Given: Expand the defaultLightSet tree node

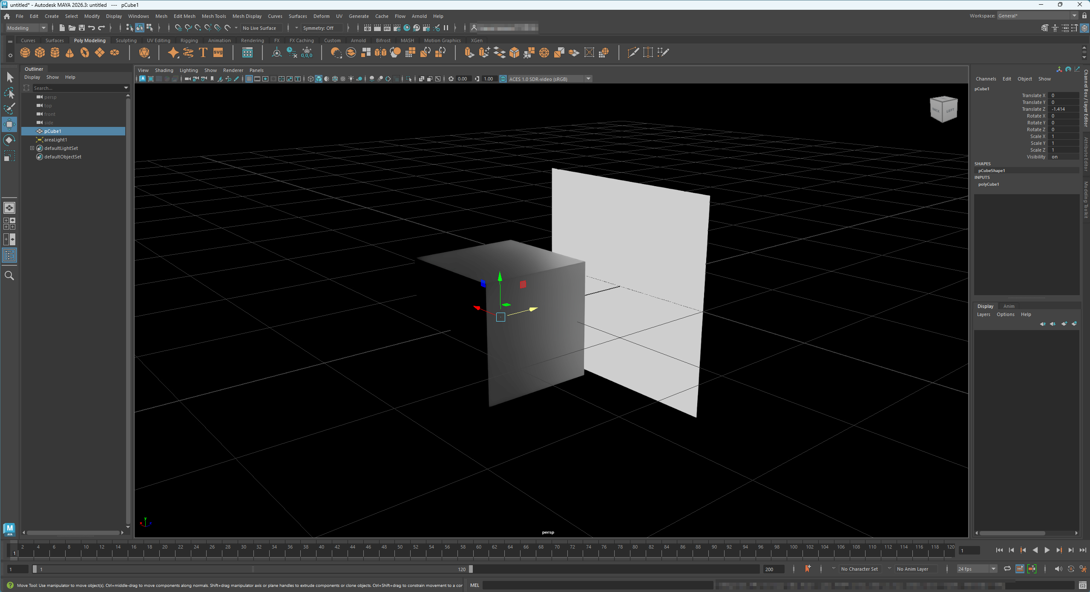Looking at the screenshot, I should (x=32, y=148).
